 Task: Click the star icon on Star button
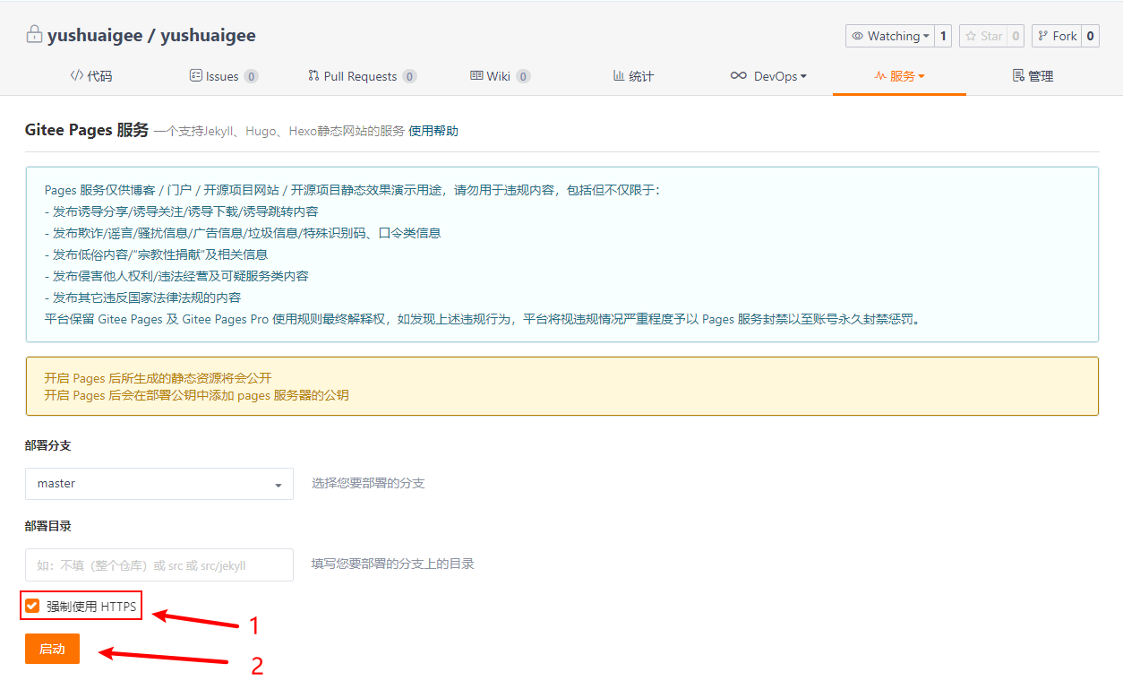click(971, 36)
